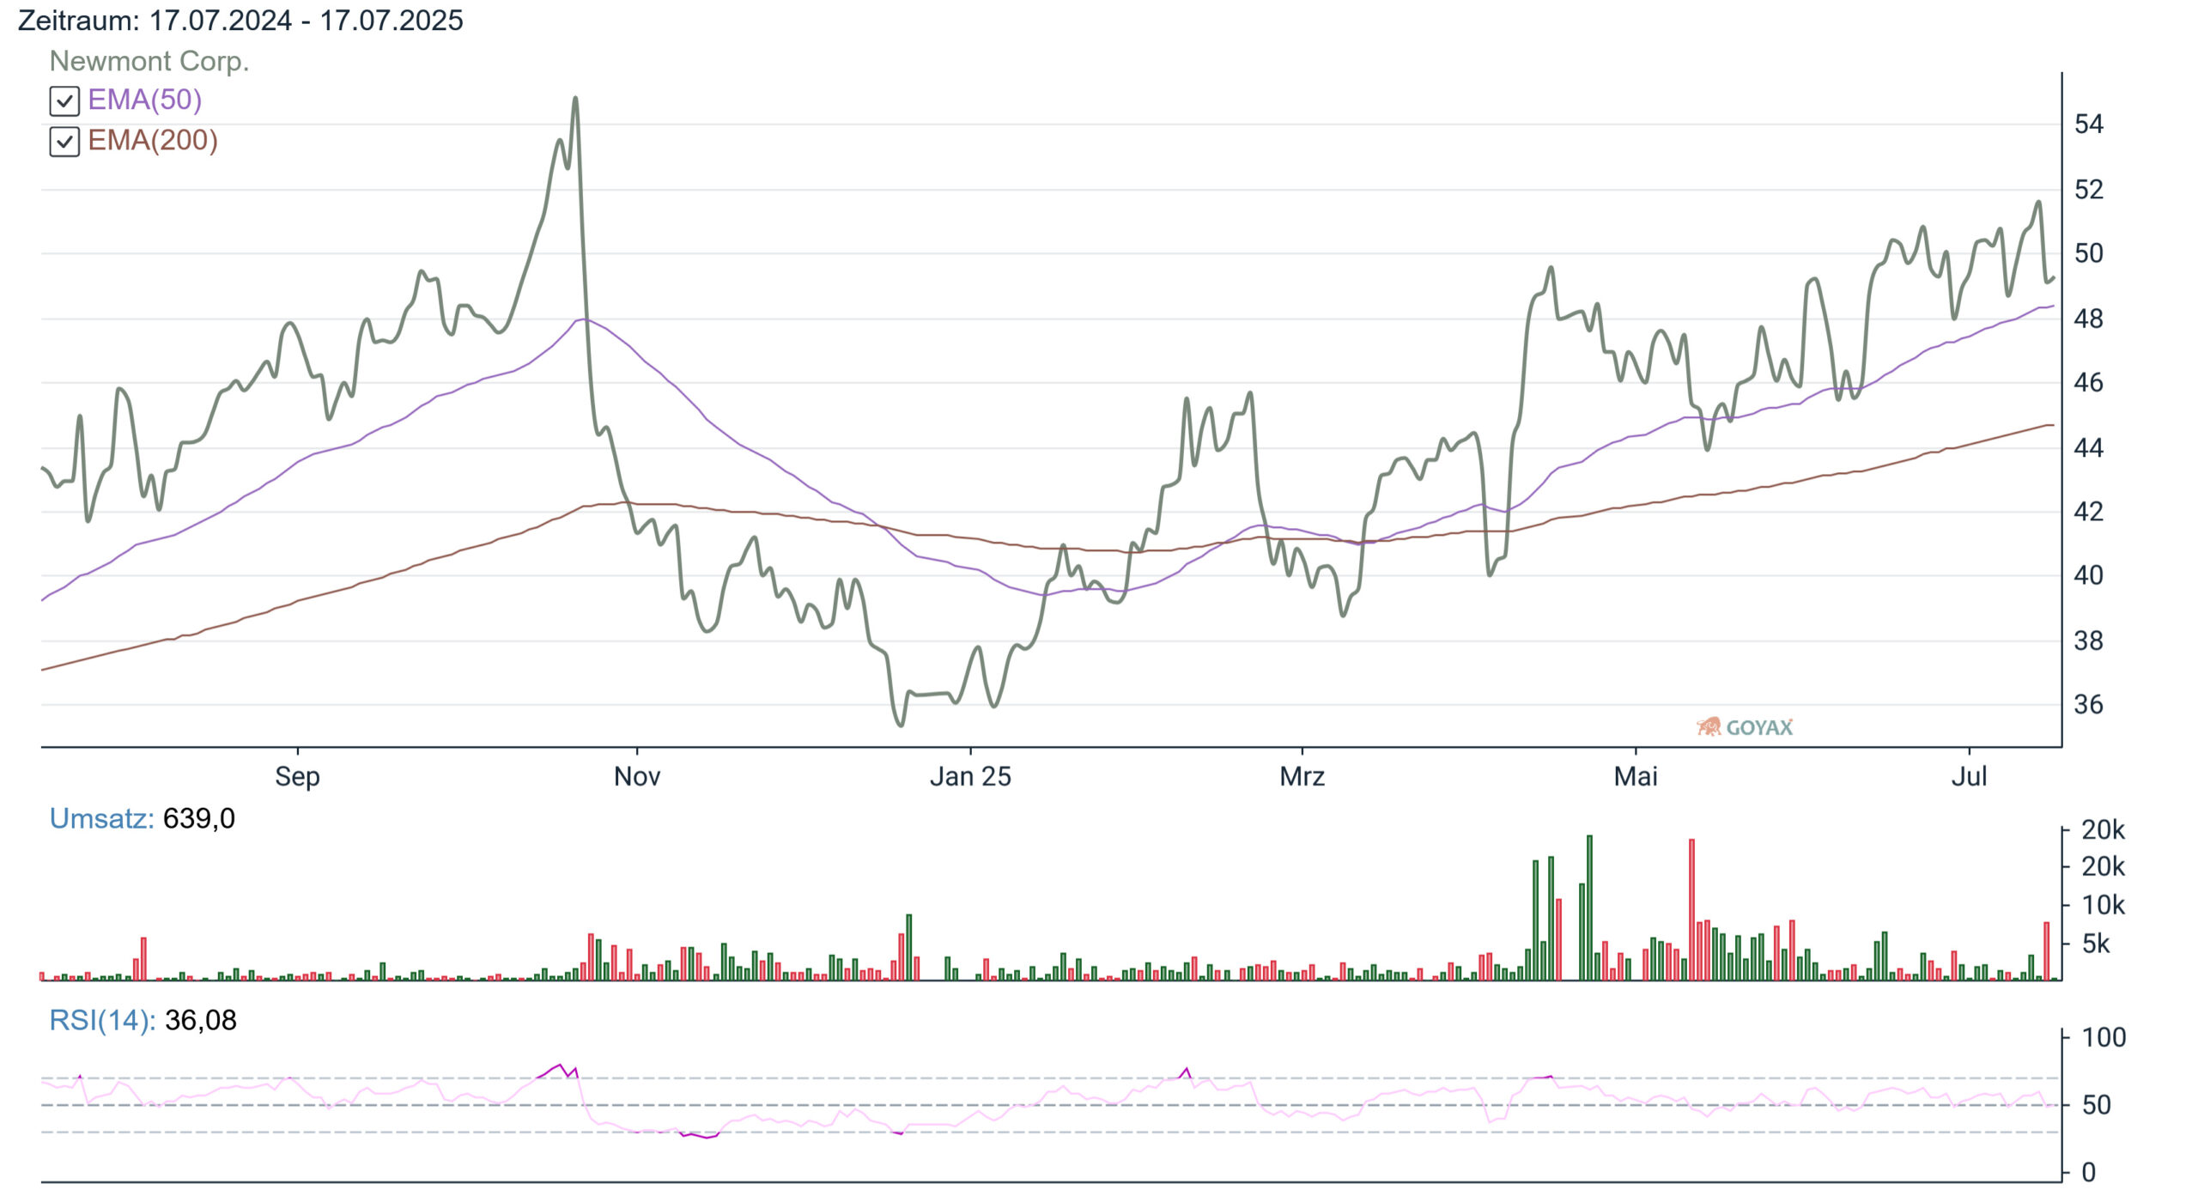This screenshot has width=2198, height=1190.
Task: Click the EMA(50) legend label
Action: click(x=144, y=100)
